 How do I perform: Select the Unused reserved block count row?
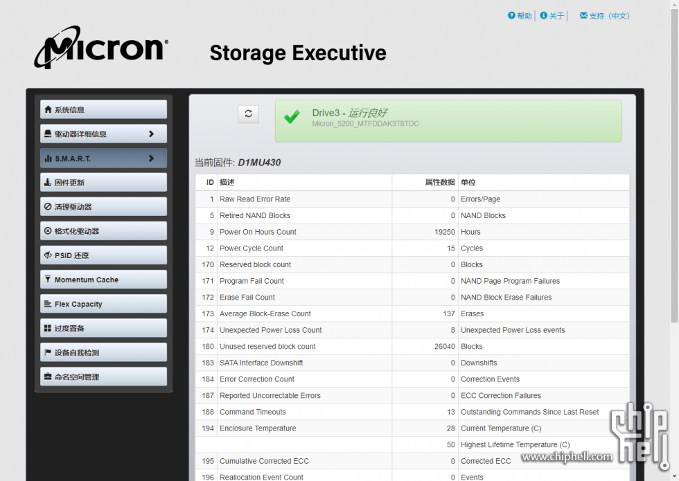[x=412, y=347]
